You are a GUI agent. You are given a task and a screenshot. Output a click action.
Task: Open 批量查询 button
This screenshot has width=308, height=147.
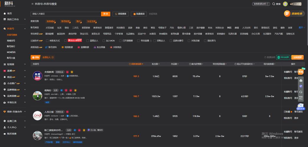139,14
